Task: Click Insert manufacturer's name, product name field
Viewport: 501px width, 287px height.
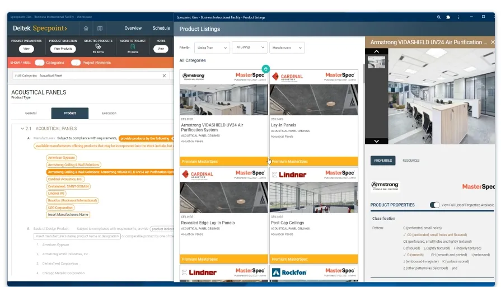Action: coord(77,236)
